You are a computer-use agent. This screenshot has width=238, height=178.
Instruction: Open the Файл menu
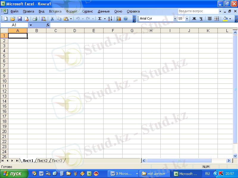pyautogui.click(x=14, y=11)
